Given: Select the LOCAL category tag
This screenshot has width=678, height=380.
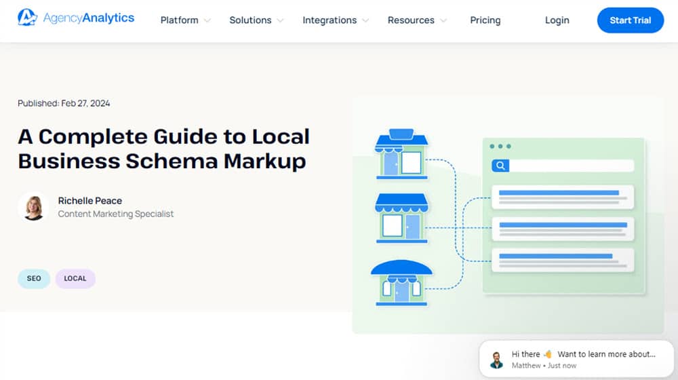Looking at the screenshot, I should (75, 278).
